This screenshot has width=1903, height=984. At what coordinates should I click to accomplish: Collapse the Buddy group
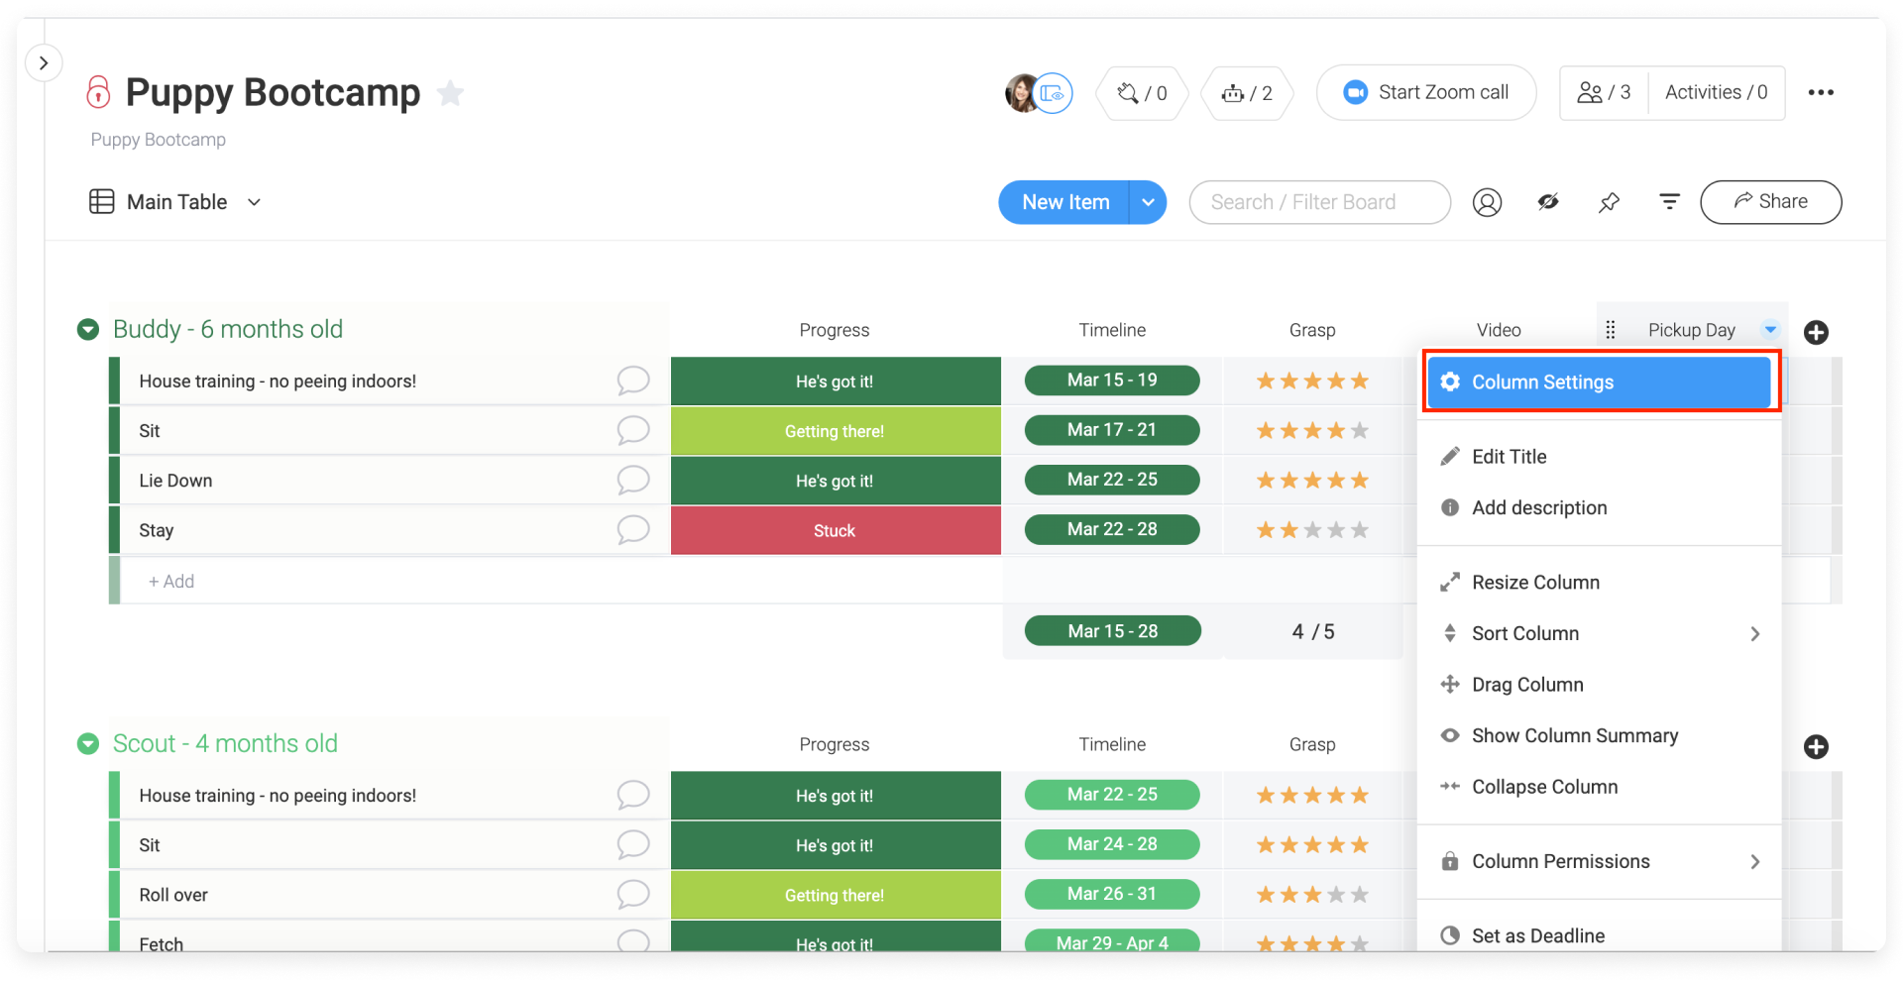tap(88, 329)
